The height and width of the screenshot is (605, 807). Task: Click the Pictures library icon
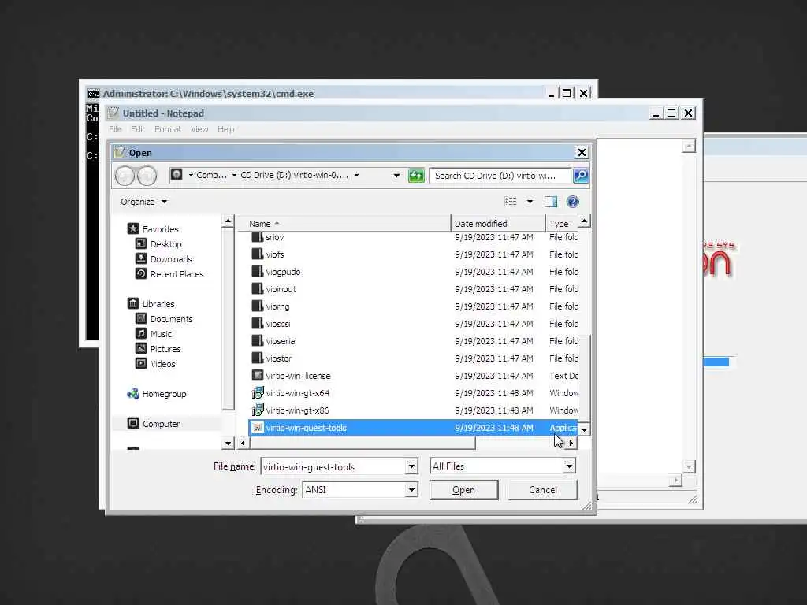pyautogui.click(x=140, y=348)
